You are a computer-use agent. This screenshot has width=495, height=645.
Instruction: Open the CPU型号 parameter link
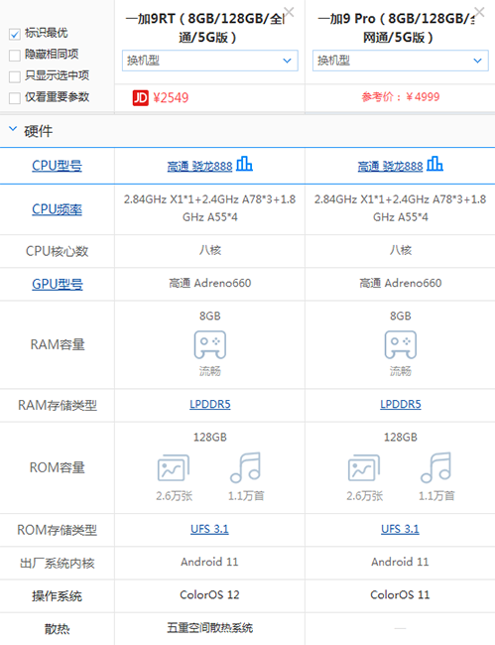coord(58,166)
